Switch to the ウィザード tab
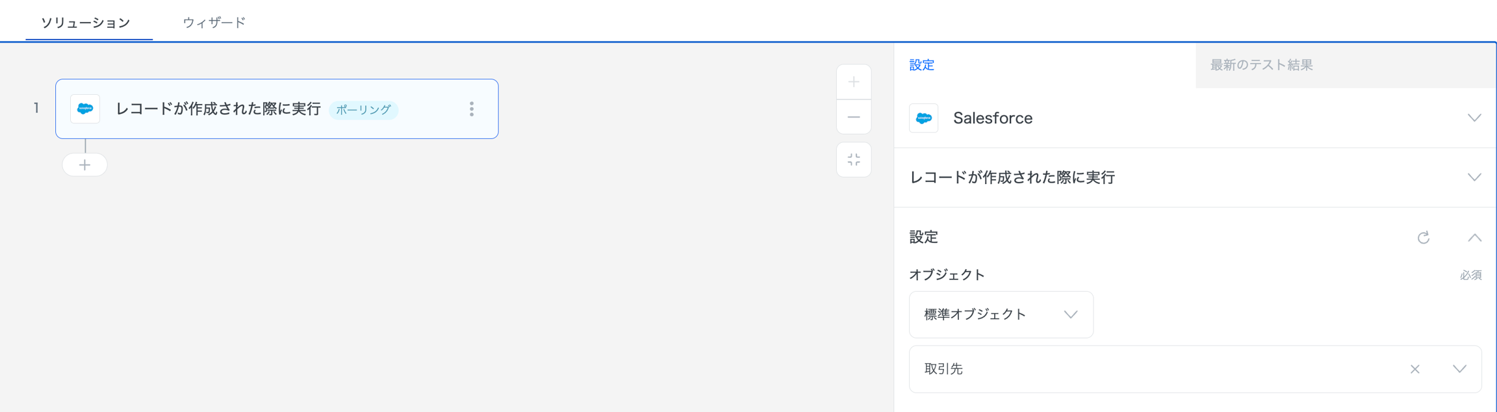1497x412 pixels. coord(214,23)
